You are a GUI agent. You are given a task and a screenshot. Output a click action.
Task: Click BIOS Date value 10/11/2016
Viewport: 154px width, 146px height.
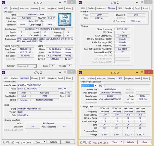45,115
